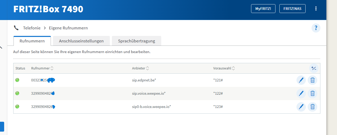Edit the sip.edpnet.be number entry
The height and width of the screenshot is (135, 337).
(301, 80)
